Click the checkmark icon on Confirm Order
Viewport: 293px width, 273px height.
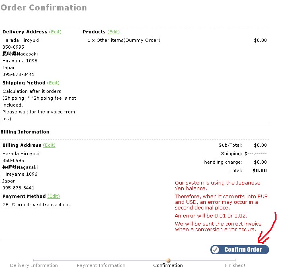click(215, 250)
